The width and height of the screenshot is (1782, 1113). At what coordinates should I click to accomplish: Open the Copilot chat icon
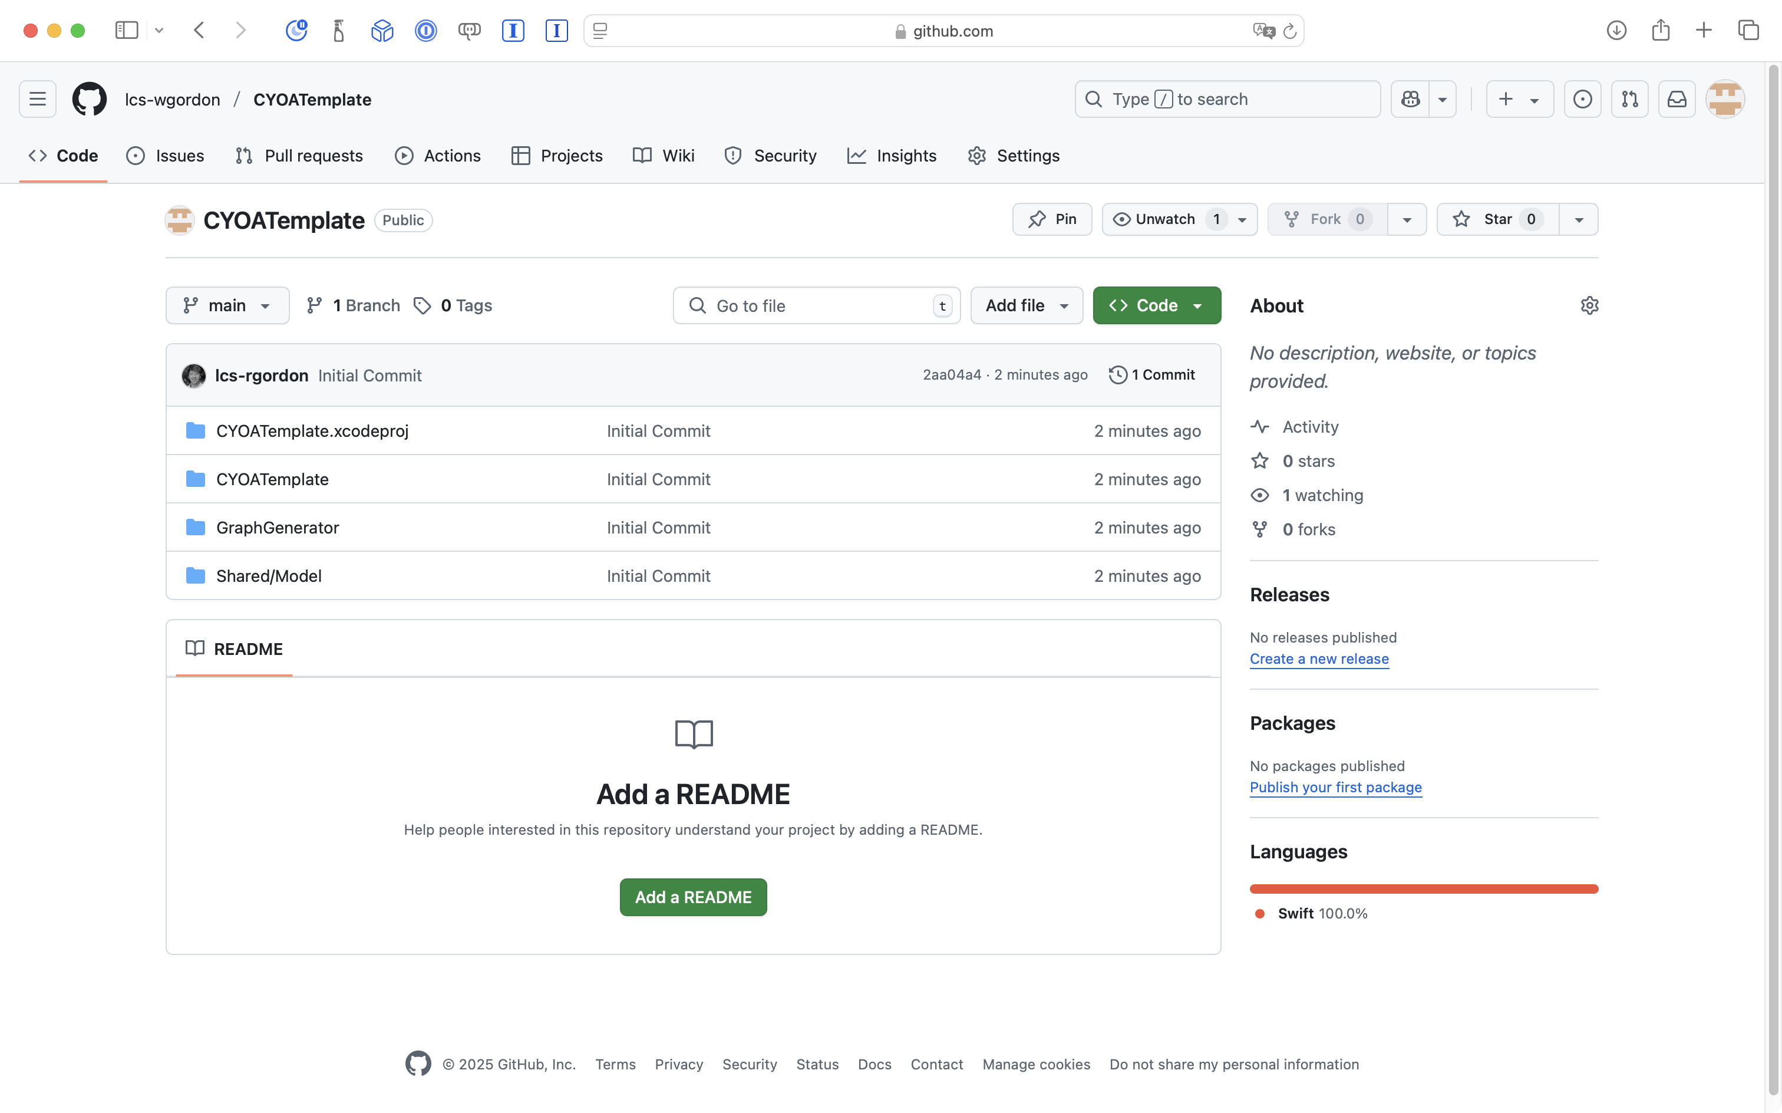[1410, 100]
